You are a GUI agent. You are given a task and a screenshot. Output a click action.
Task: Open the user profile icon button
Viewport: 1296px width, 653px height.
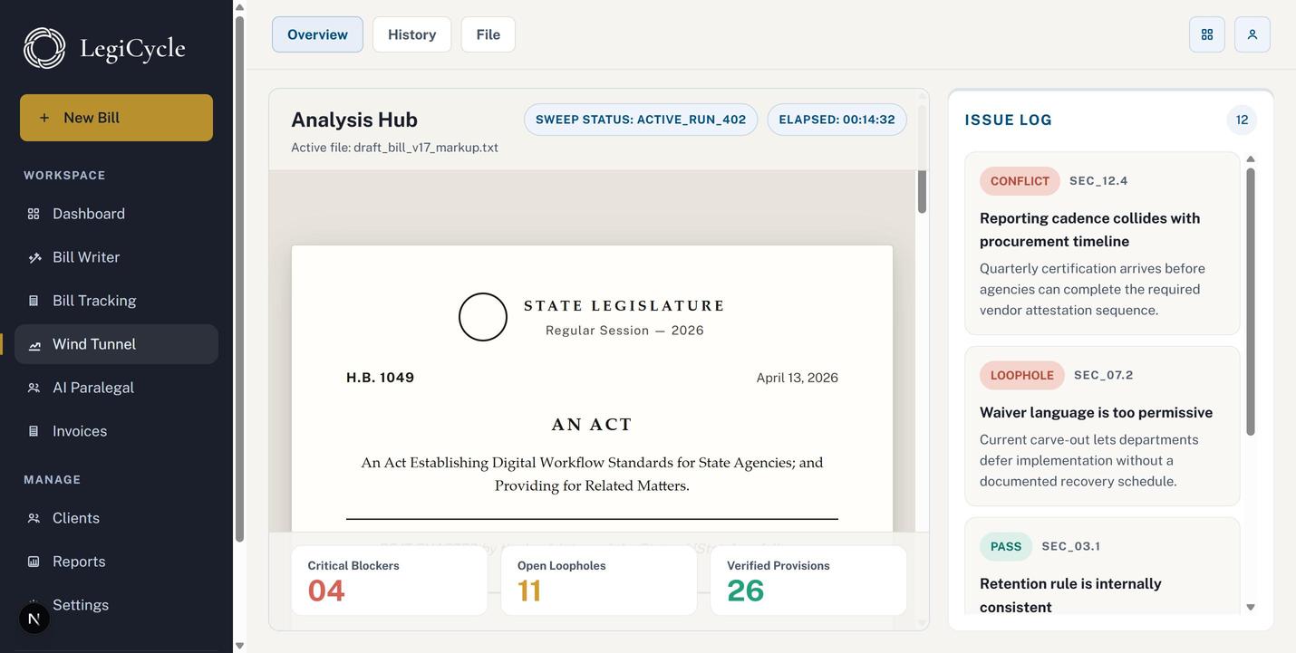point(1252,34)
